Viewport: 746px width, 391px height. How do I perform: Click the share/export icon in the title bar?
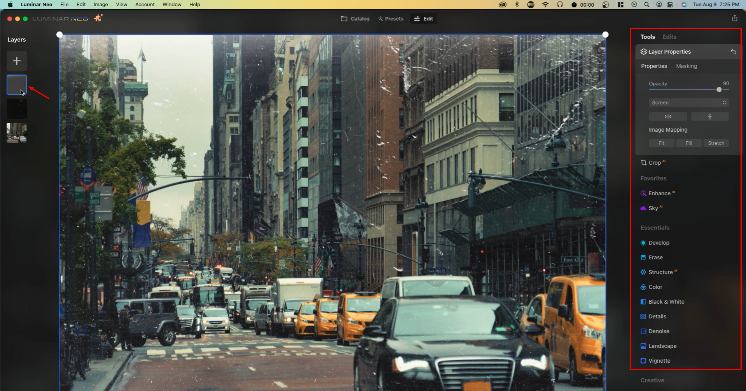(734, 18)
